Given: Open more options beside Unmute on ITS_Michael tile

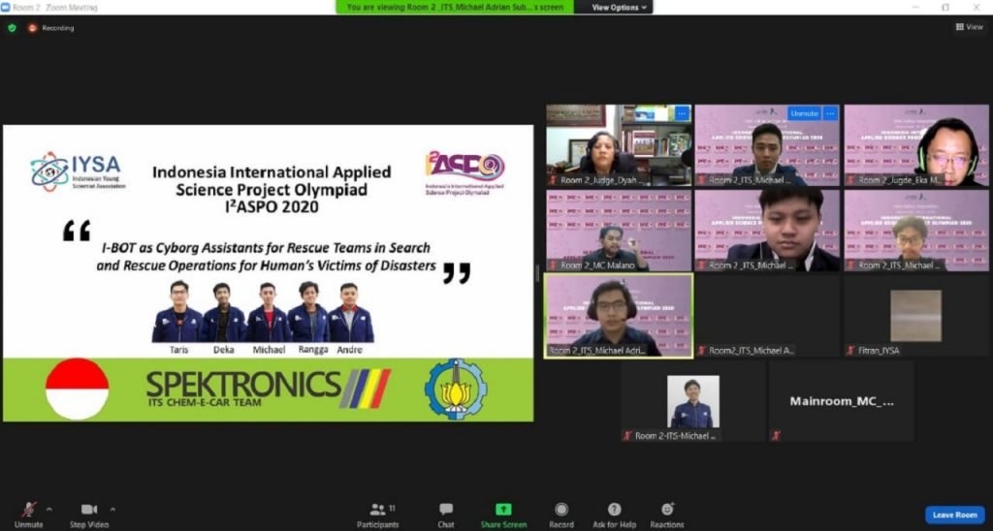Looking at the screenshot, I should pos(830,113).
